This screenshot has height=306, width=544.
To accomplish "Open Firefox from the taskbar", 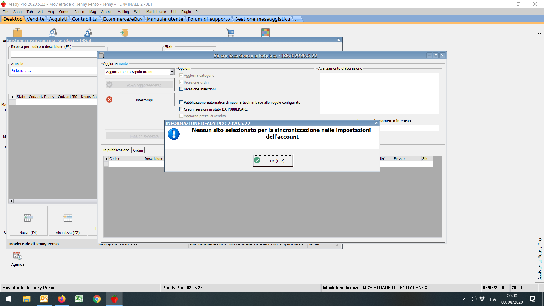I will click(61, 299).
